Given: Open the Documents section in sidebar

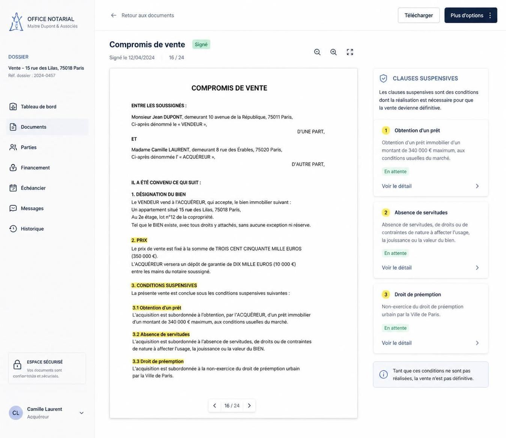Looking at the screenshot, I should pos(47,127).
